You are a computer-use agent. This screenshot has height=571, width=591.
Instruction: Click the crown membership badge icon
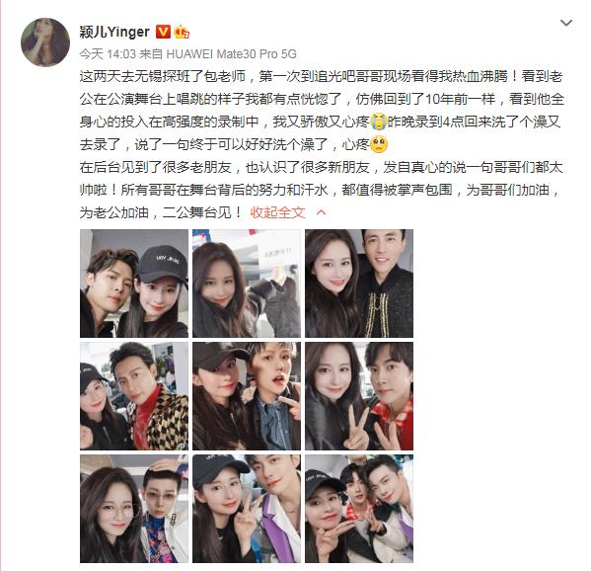[182, 32]
